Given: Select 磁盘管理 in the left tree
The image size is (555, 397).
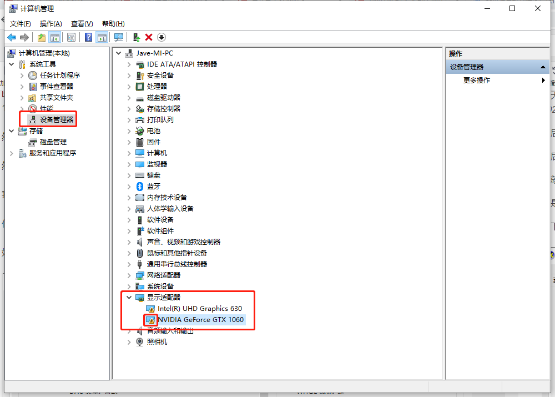Looking at the screenshot, I should (53, 142).
